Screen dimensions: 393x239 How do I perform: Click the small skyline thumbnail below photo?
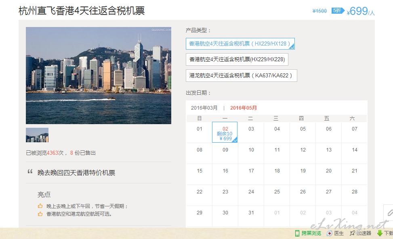37,135
